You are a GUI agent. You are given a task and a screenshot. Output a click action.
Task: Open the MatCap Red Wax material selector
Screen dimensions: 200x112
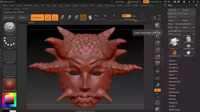(9, 85)
